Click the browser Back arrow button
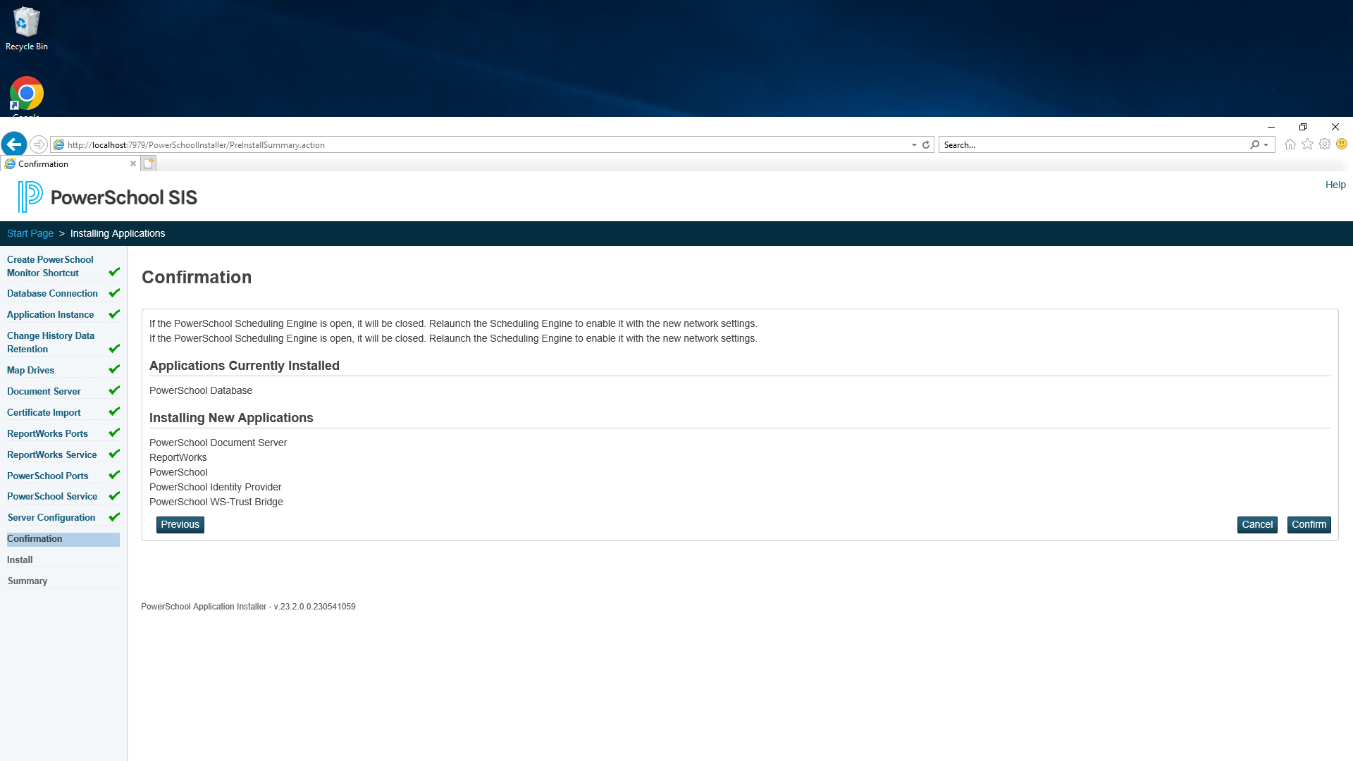 tap(14, 144)
